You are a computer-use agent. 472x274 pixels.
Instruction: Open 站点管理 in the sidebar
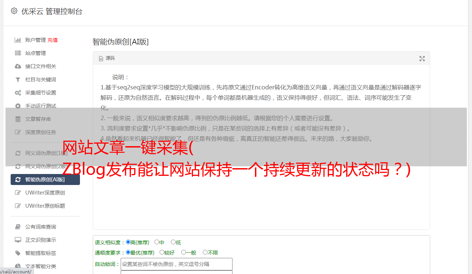(36, 53)
